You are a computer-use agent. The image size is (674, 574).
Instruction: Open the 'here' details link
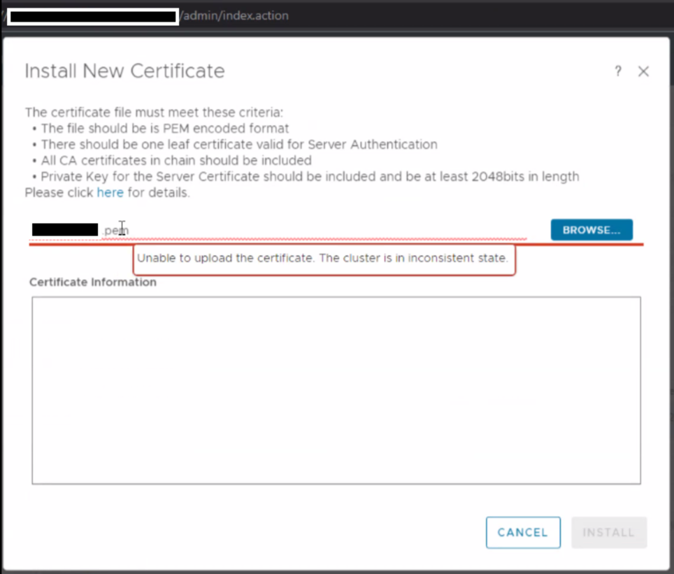110,192
